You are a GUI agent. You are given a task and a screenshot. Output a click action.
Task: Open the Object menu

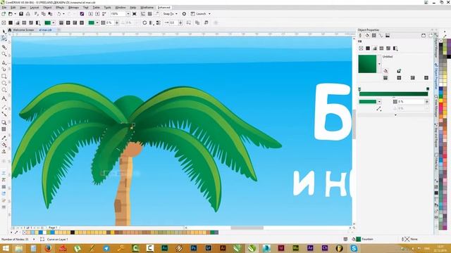click(x=47, y=8)
